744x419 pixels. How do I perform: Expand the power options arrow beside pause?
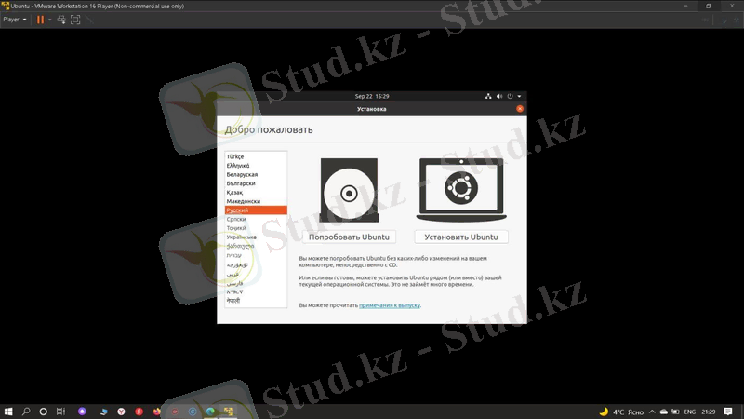coord(49,20)
